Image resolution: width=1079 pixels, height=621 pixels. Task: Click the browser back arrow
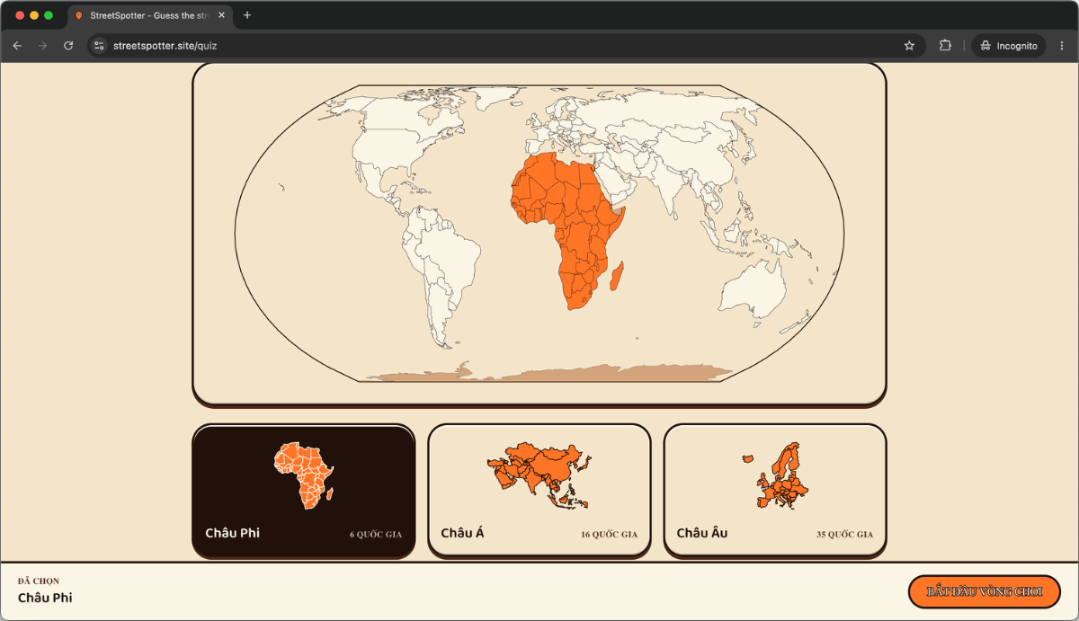click(17, 45)
